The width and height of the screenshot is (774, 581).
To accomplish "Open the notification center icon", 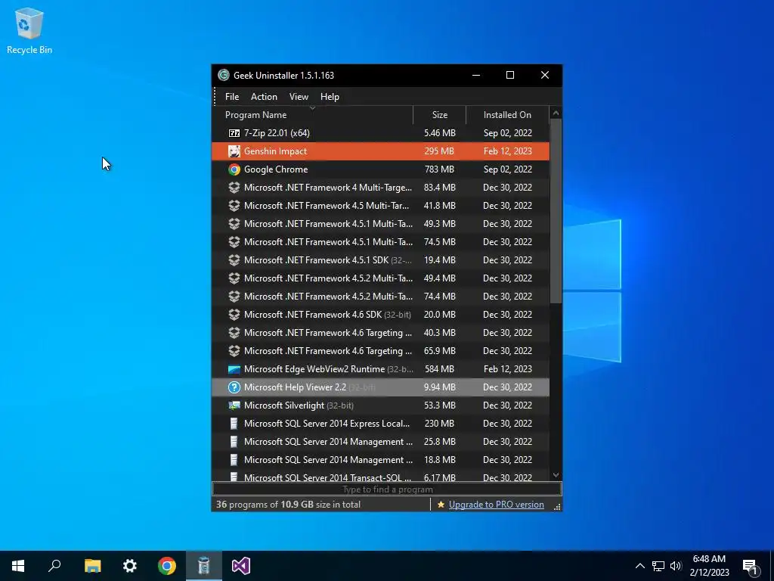I will tap(751, 566).
